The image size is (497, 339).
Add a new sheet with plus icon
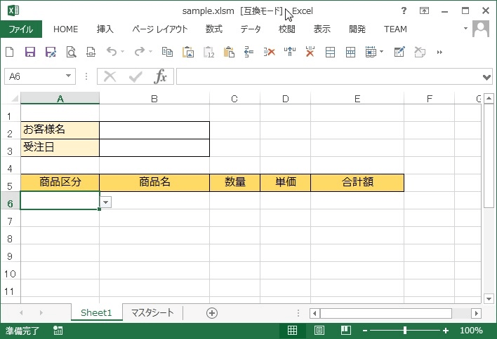pos(212,313)
